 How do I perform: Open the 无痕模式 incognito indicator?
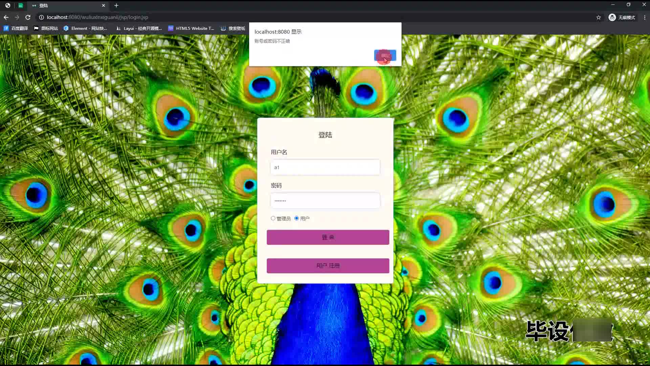point(622,17)
